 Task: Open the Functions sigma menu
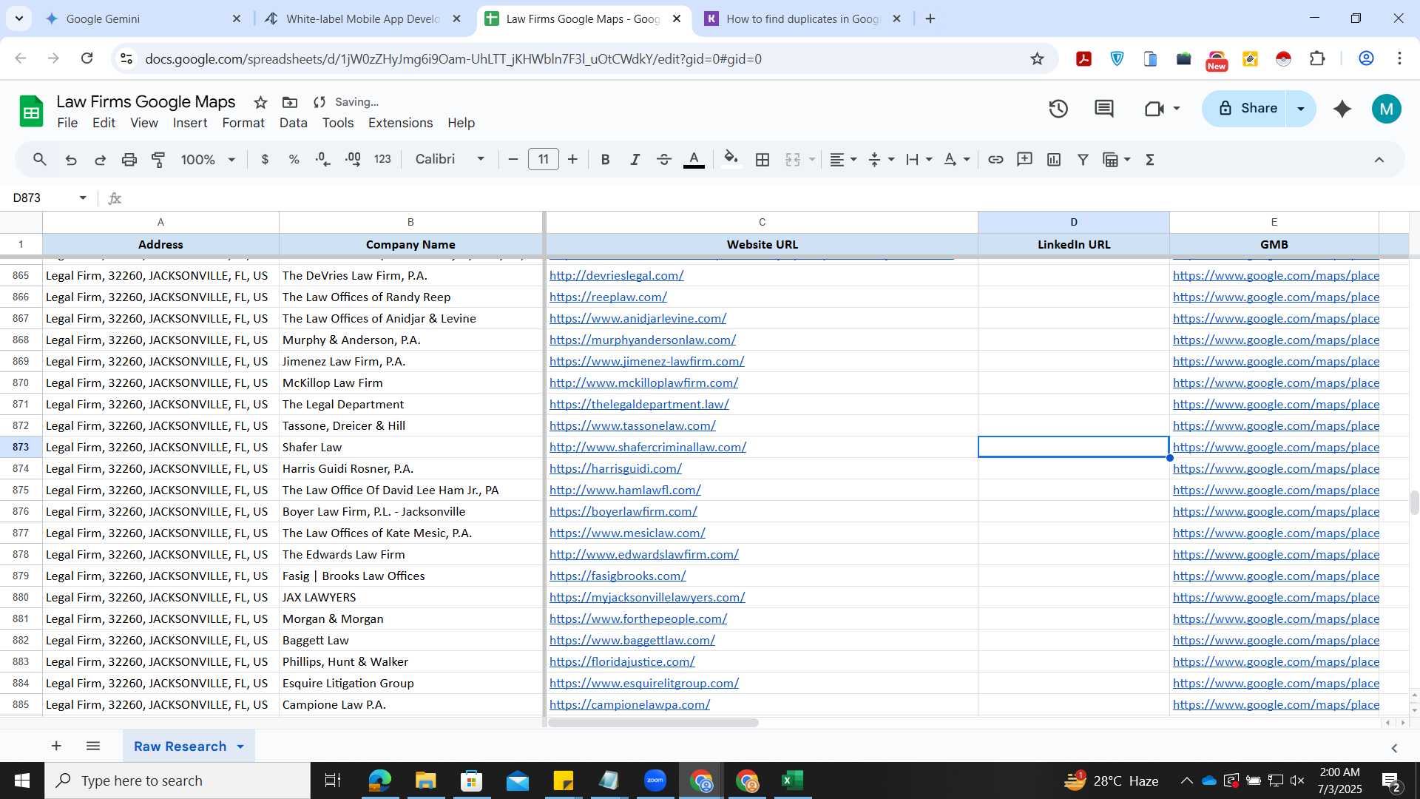pyautogui.click(x=1150, y=159)
